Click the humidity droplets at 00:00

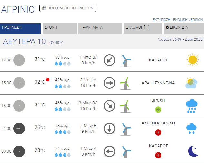(63, 155)
